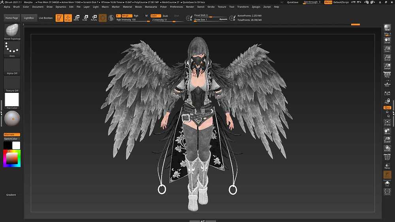Open the Render menu
Viewport: 395px width, 222px height.
(x=190, y=7)
